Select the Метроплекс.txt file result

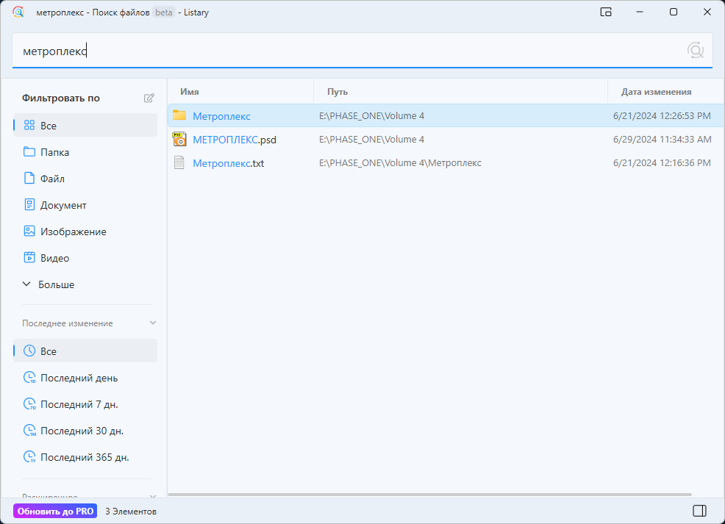click(446, 162)
